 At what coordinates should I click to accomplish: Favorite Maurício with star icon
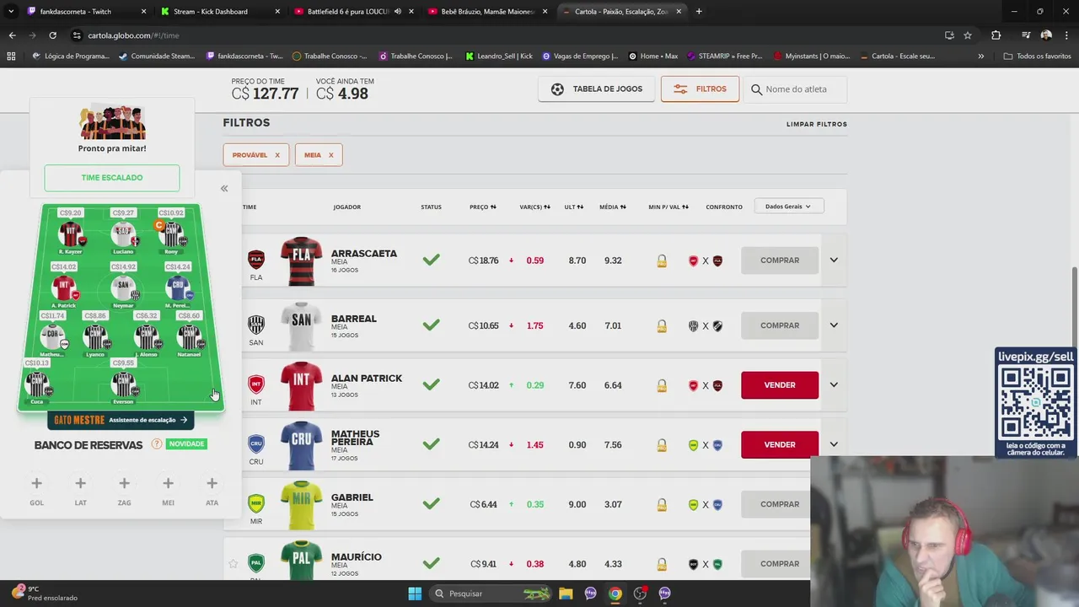click(x=234, y=564)
